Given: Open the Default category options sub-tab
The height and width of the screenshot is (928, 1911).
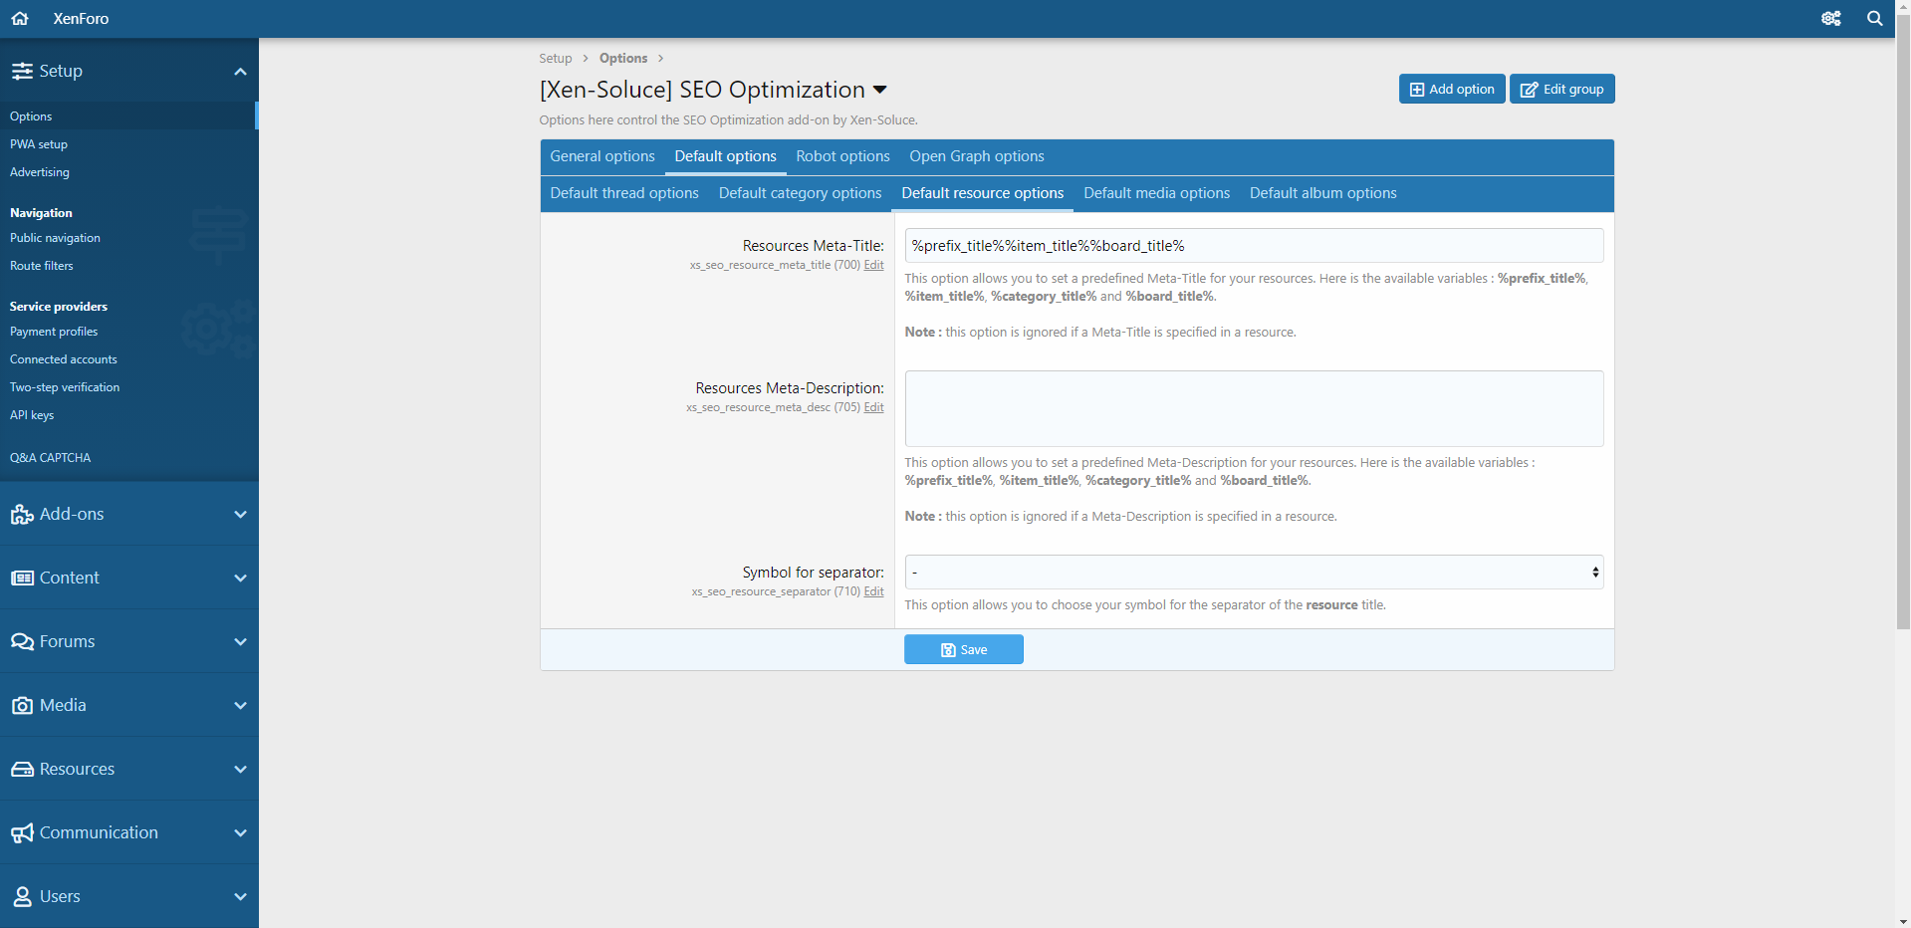Looking at the screenshot, I should point(800,193).
